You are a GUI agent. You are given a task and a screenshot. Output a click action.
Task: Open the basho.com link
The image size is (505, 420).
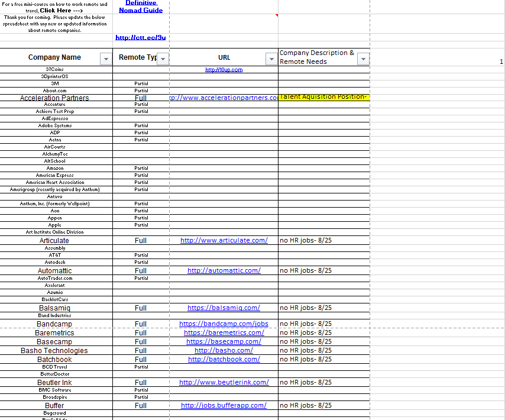(224, 350)
